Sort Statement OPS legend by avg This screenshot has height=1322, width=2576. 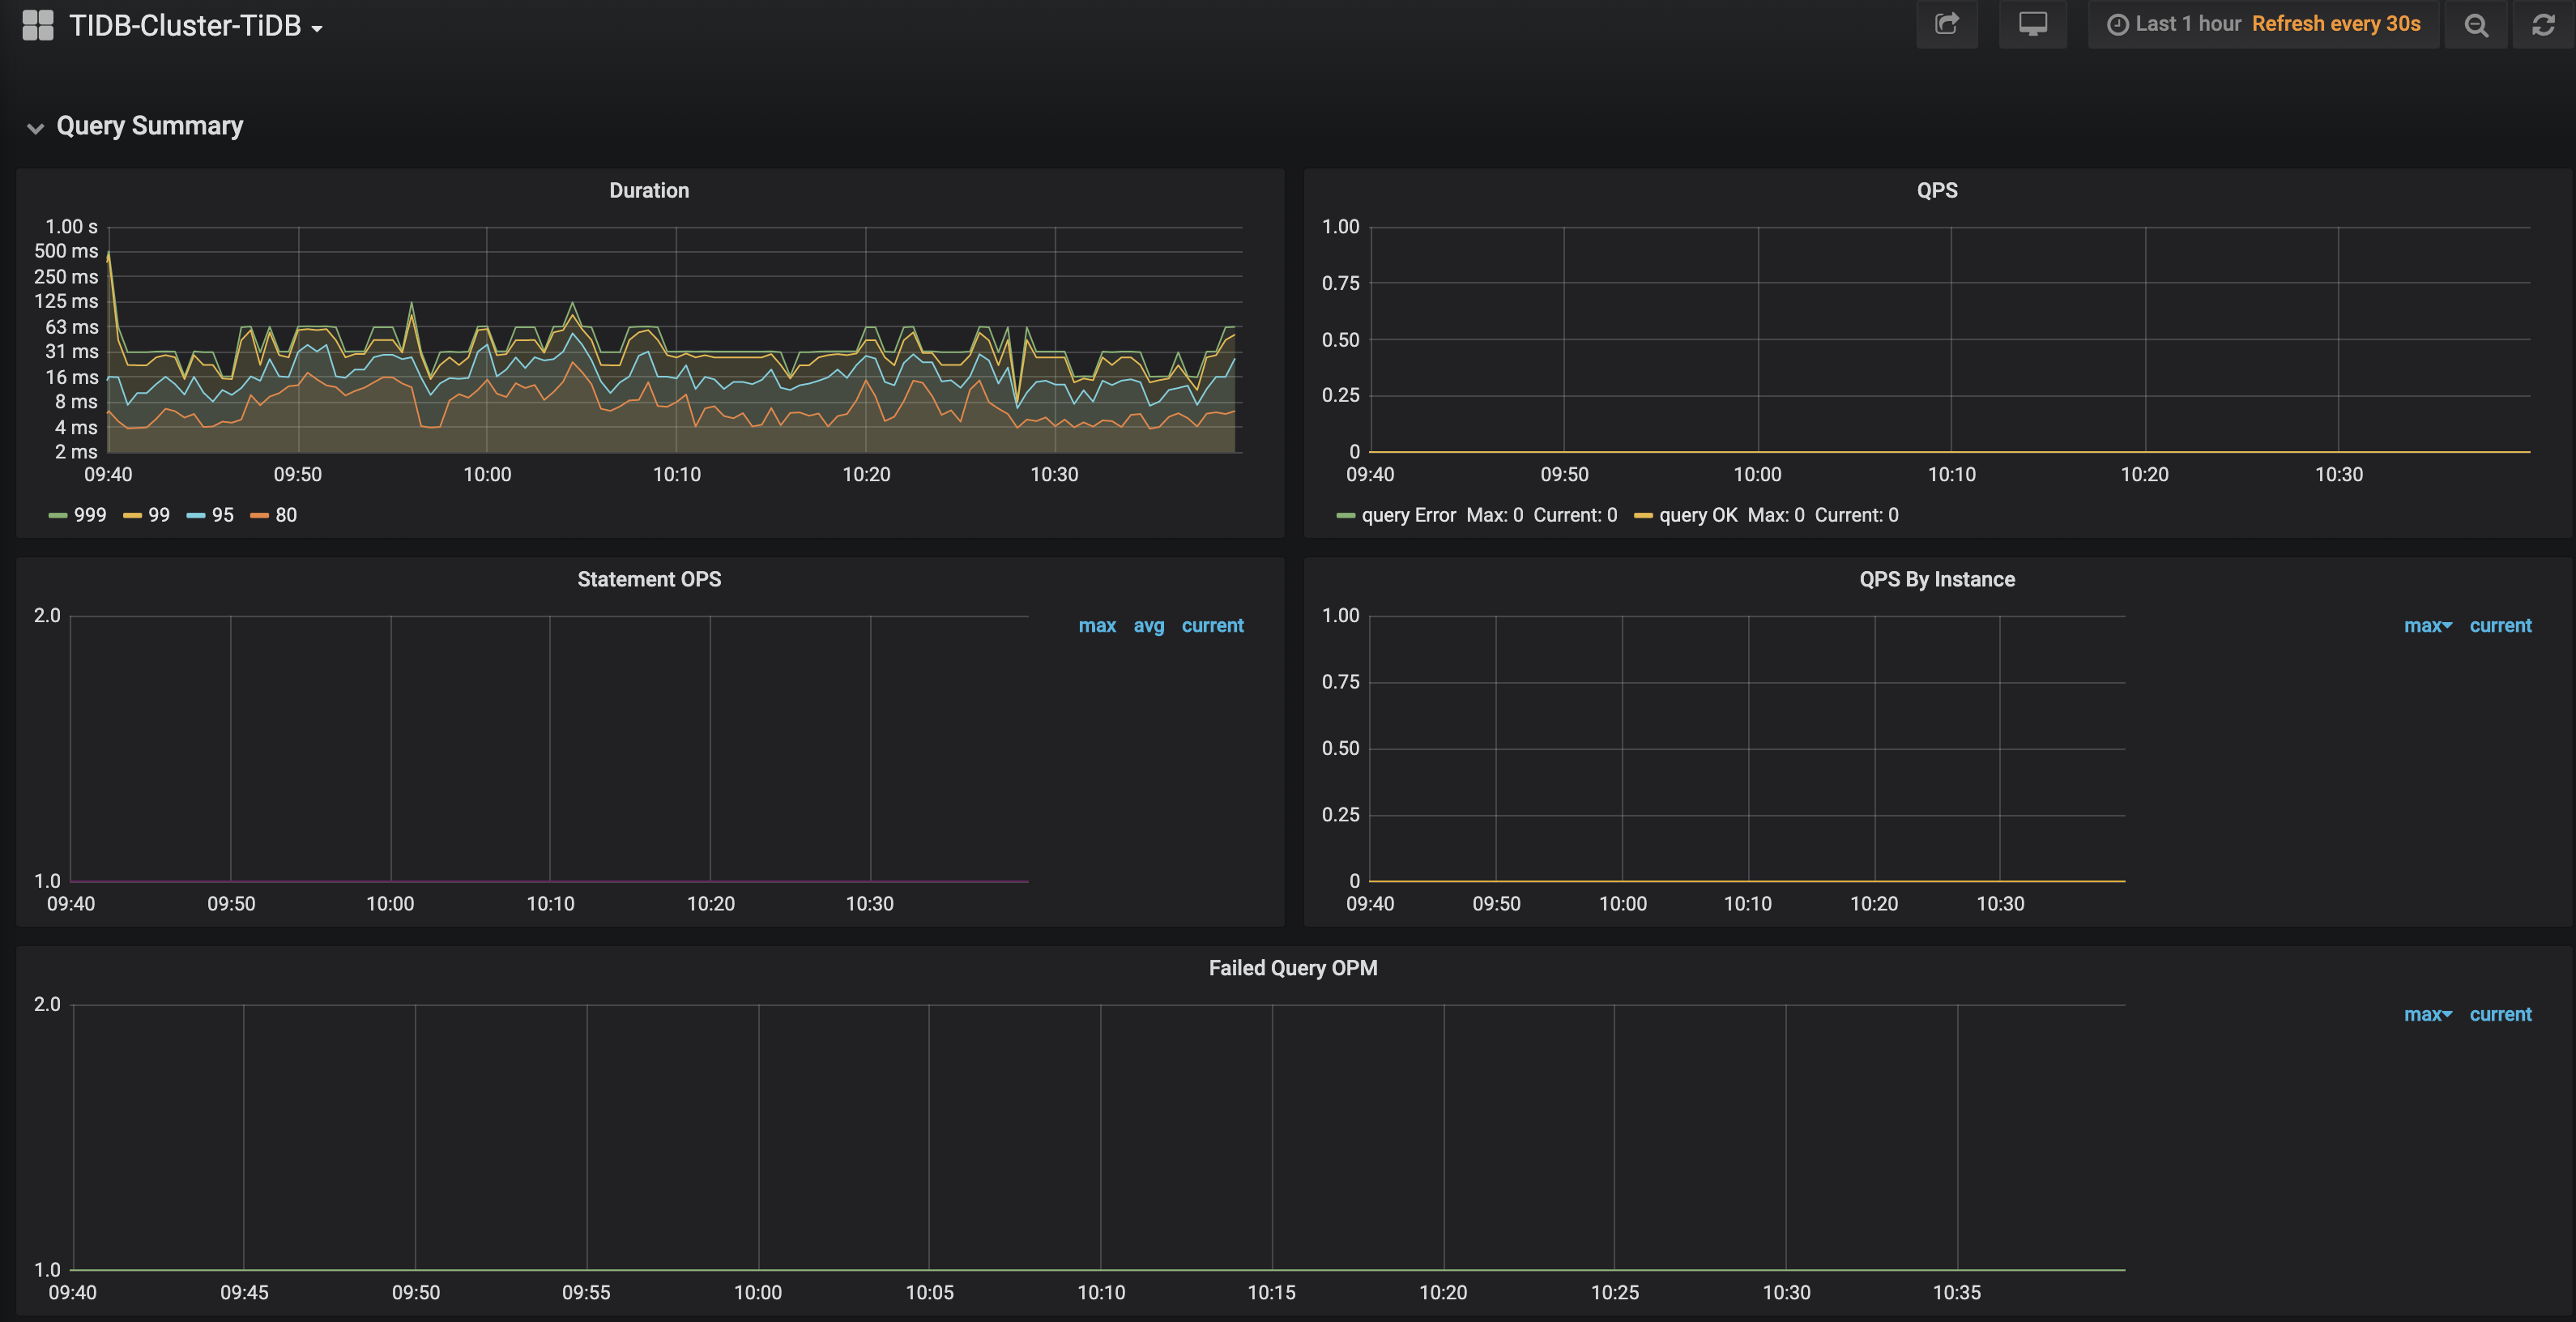pyautogui.click(x=1148, y=625)
